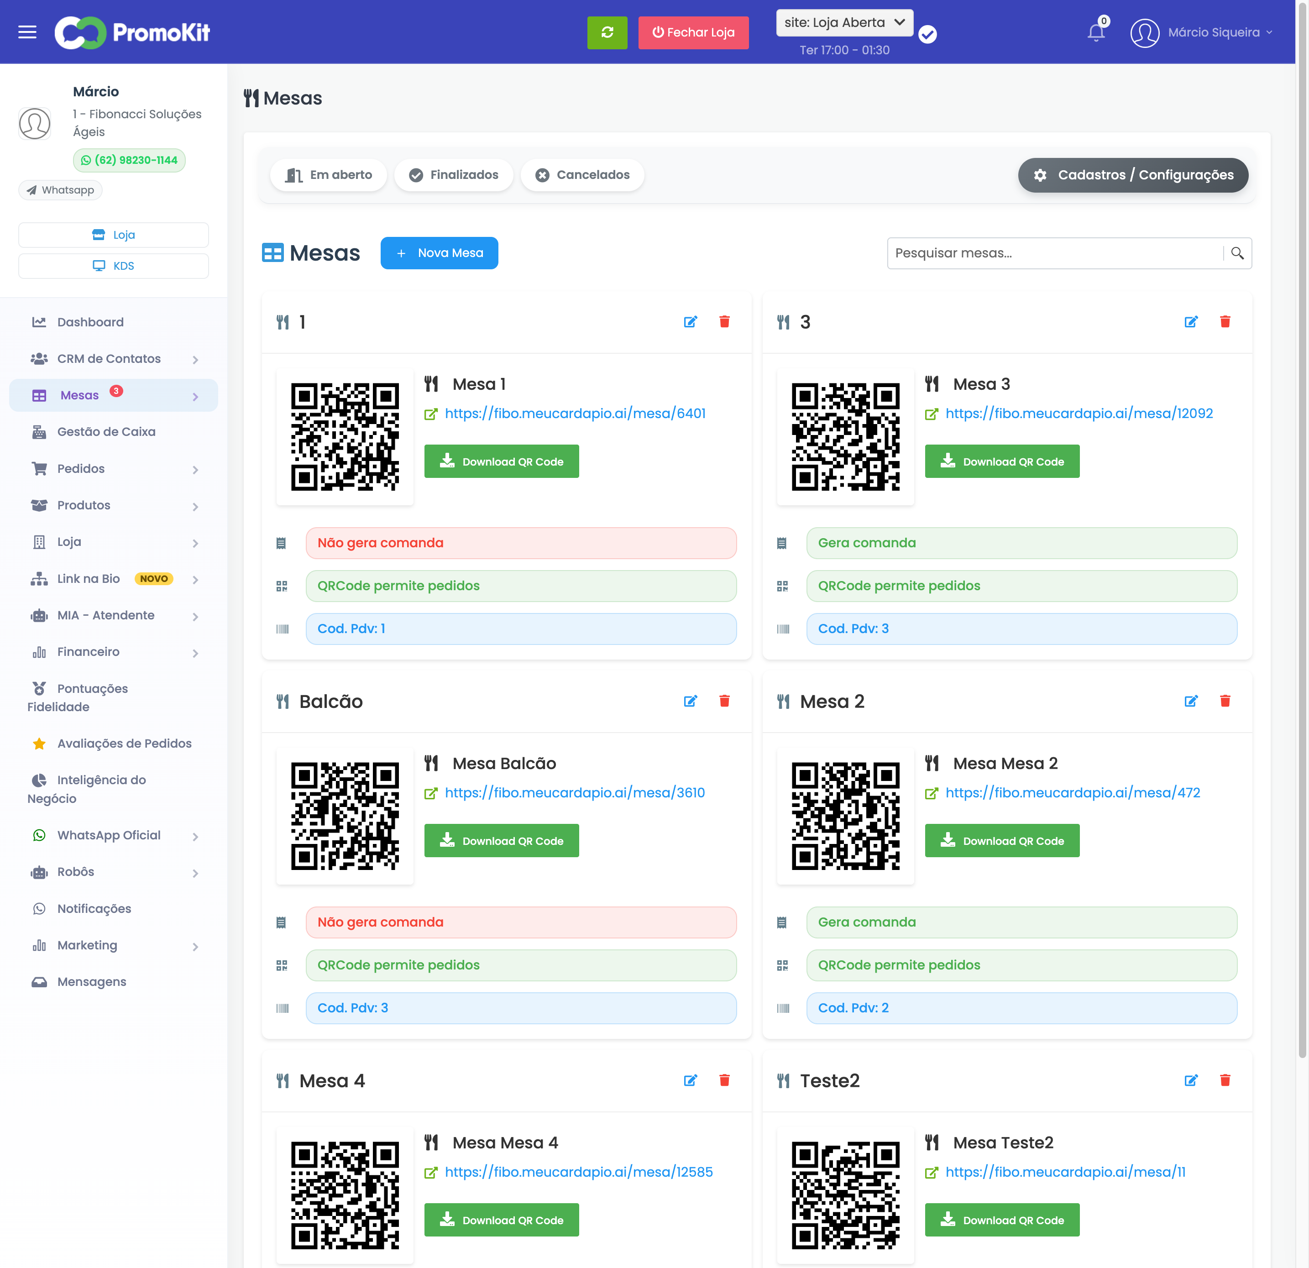Click the Whatsapp button under the profile
The image size is (1309, 1268).
click(61, 190)
